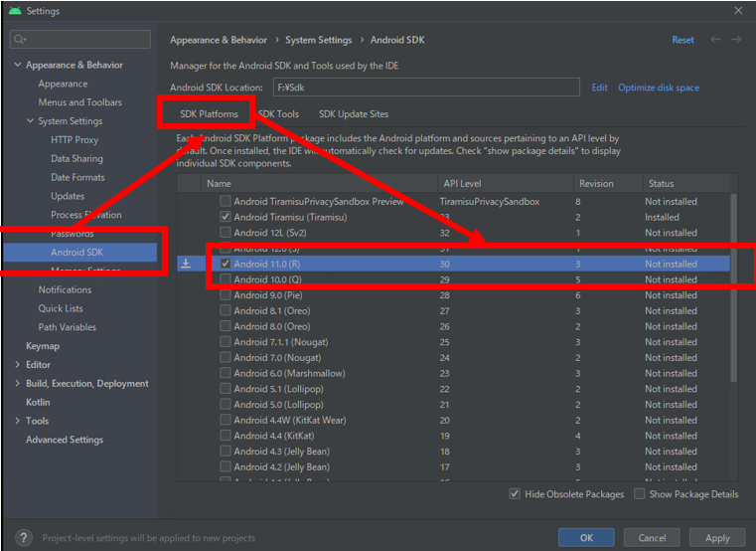Collapse the System Settings subtree

31,120
